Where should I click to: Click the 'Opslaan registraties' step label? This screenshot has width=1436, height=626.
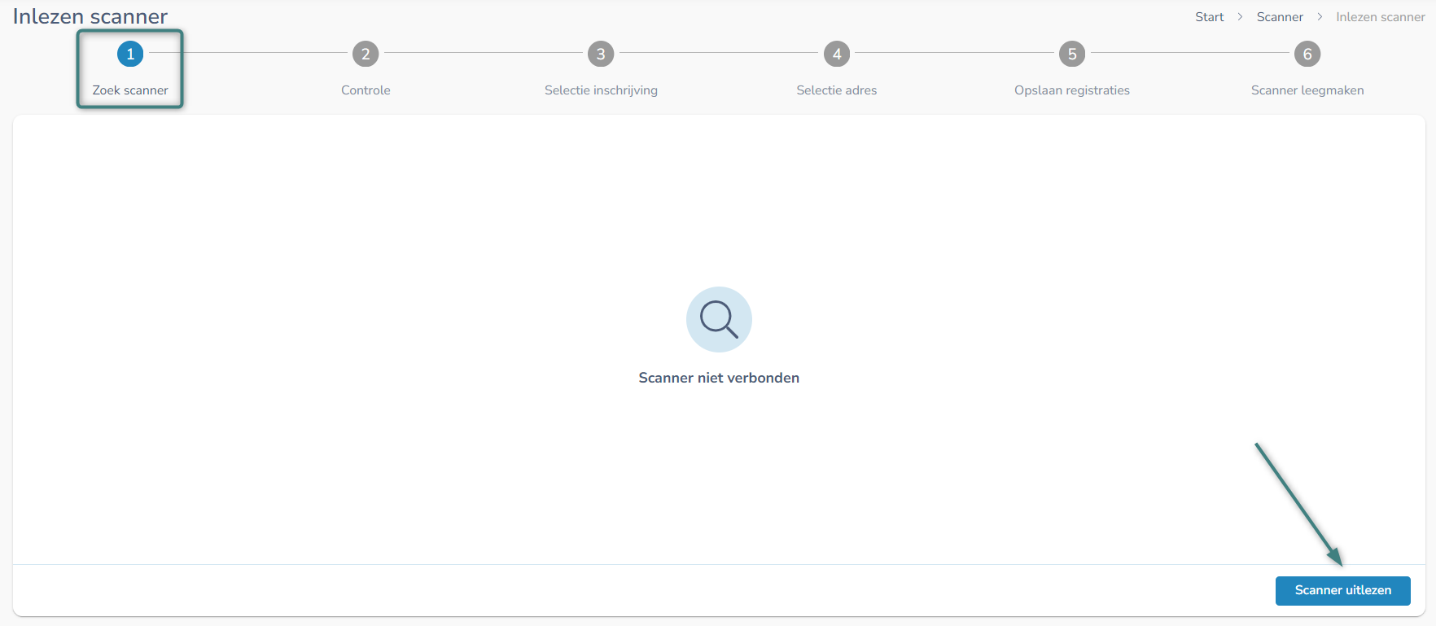1072,90
